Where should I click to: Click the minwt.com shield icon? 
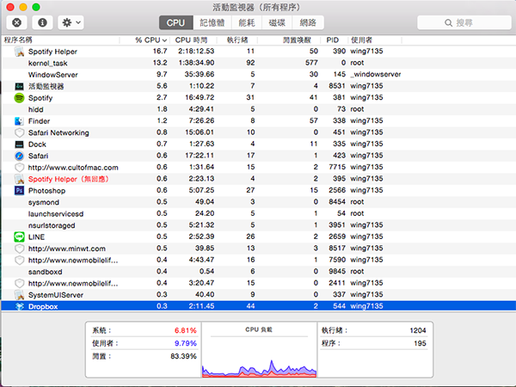tap(20, 249)
